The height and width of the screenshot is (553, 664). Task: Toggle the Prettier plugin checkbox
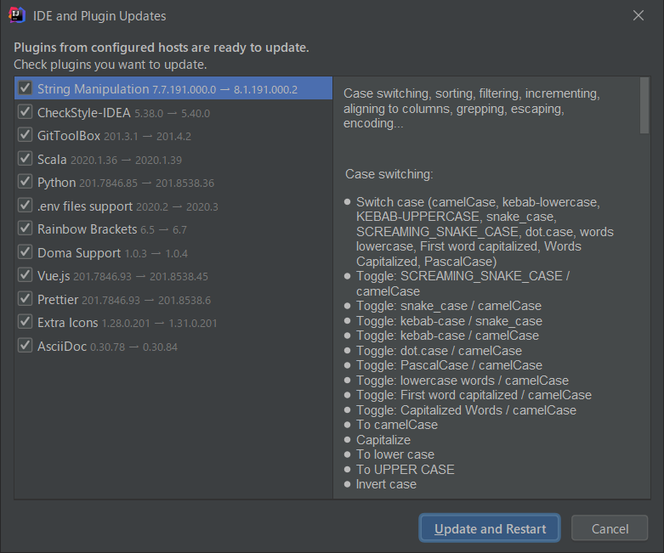point(25,299)
